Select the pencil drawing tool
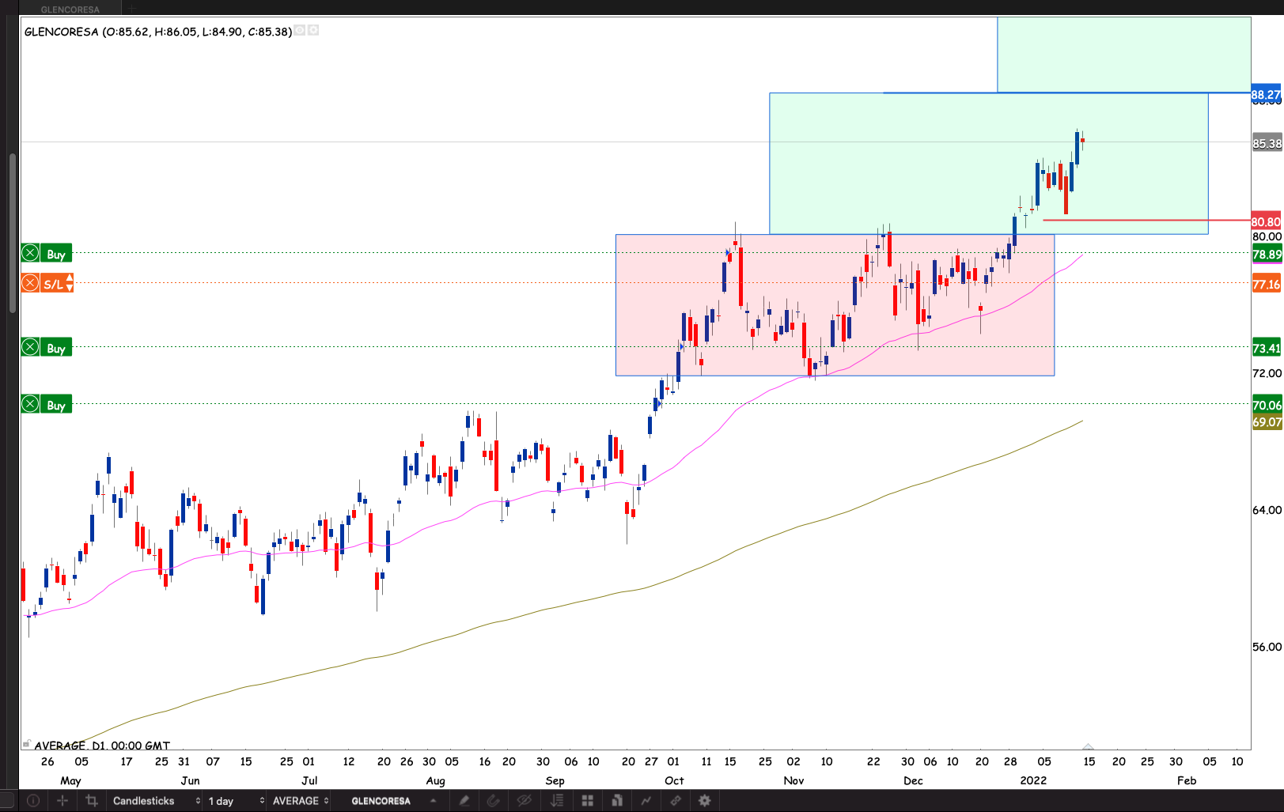1284x812 pixels. [x=464, y=801]
